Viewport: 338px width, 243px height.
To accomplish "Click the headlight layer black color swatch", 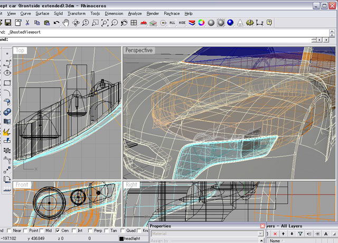I will [121, 239].
